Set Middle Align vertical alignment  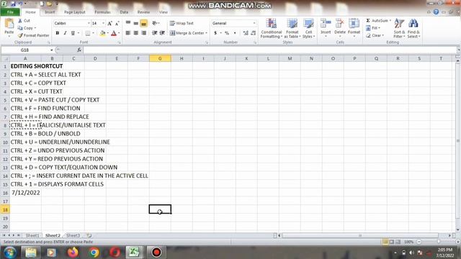tap(136, 23)
